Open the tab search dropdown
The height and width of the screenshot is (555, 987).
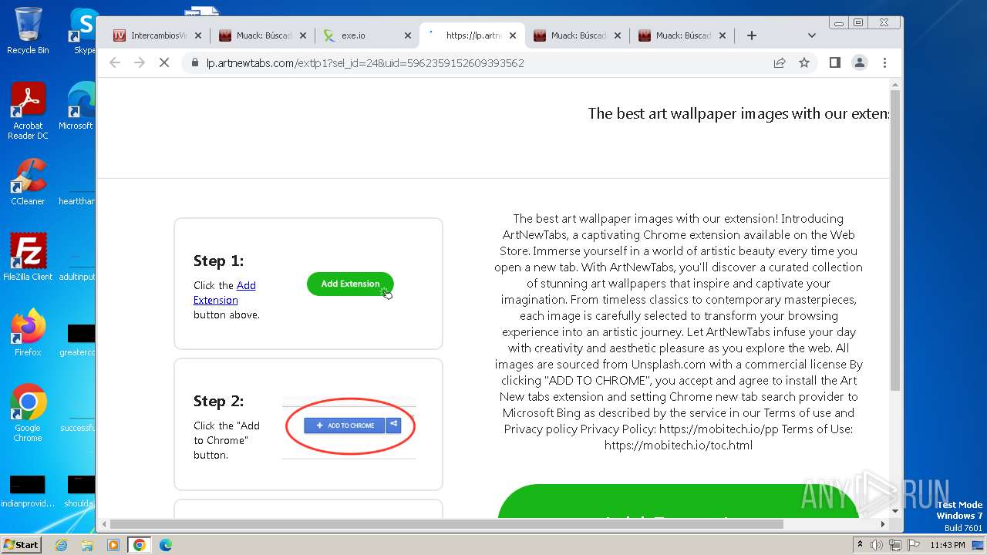811,35
